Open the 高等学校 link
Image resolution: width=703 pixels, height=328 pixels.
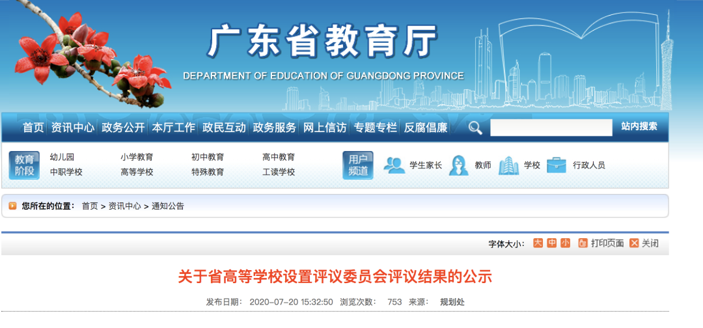point(137,172)
